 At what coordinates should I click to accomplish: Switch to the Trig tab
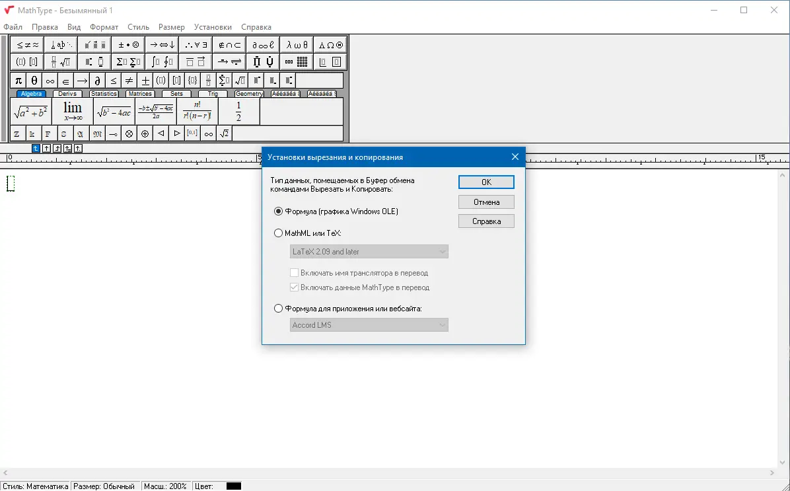point(213,94)
